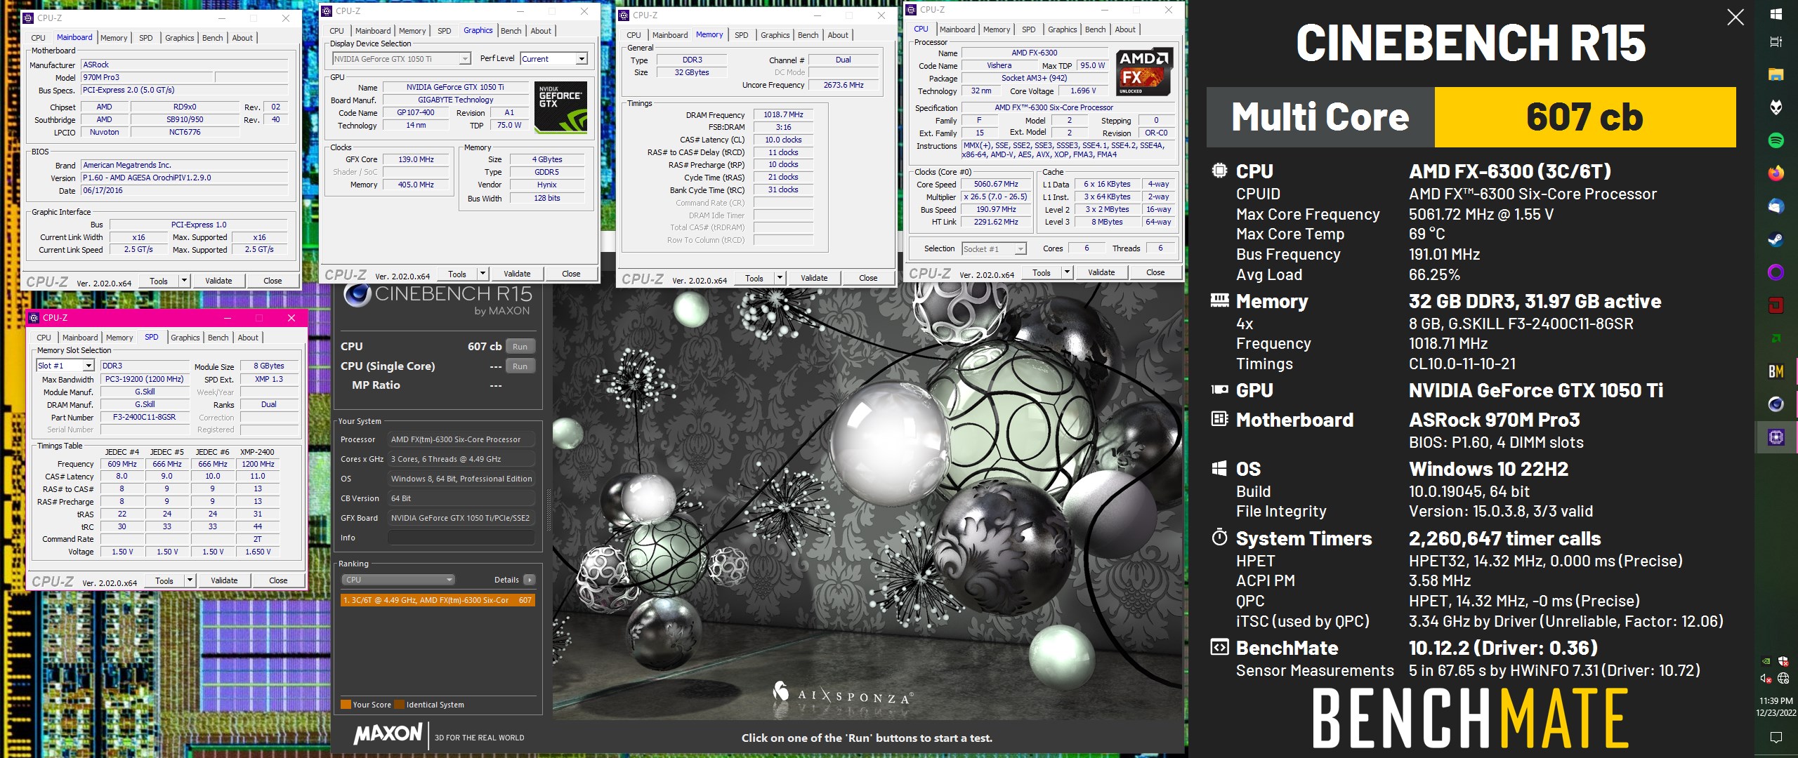1798x758 pixels.
Task: Open the notification center icon
Action: 1776,737
